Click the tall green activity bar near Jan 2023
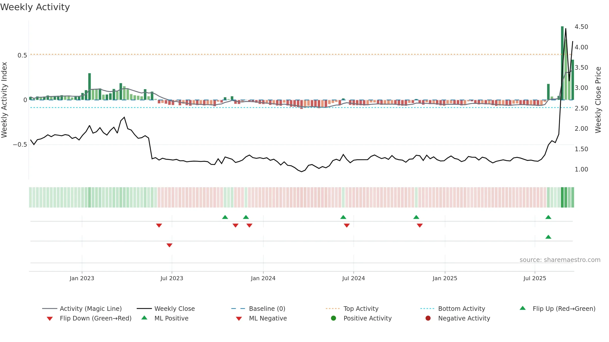 90,87
